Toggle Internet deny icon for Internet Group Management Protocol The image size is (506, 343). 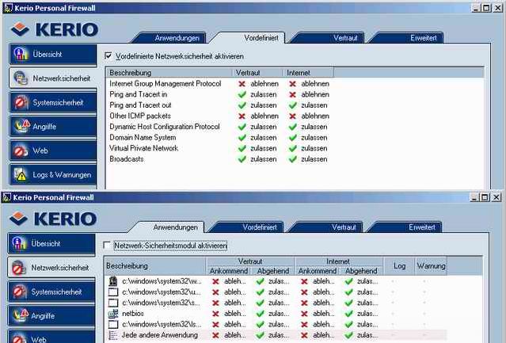[x=293, y=84]
